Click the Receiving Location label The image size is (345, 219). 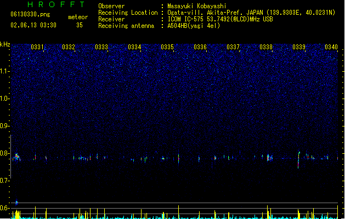point(128,13)
